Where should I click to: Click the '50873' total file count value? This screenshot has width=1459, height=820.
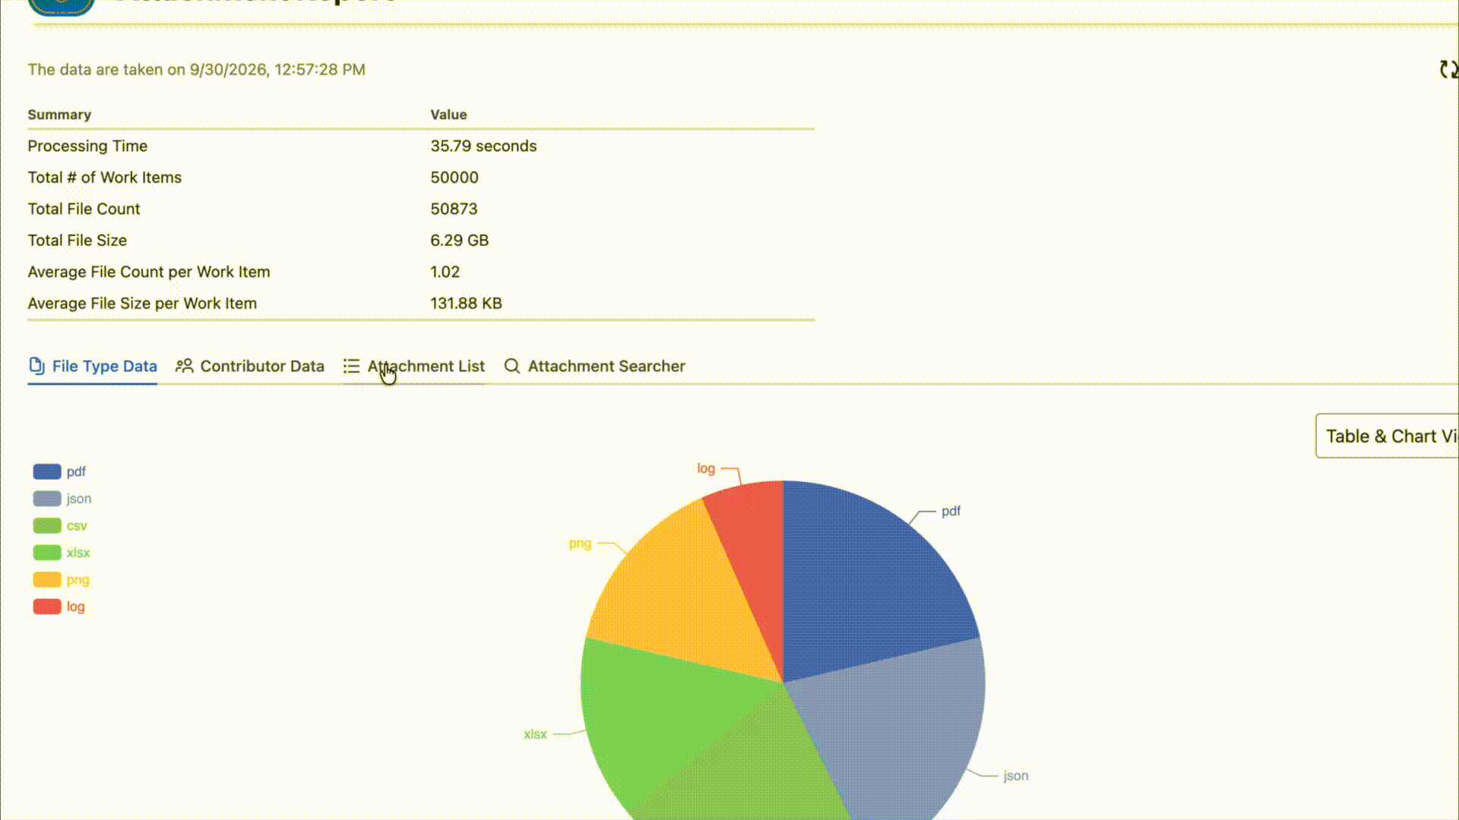(454, 209)
